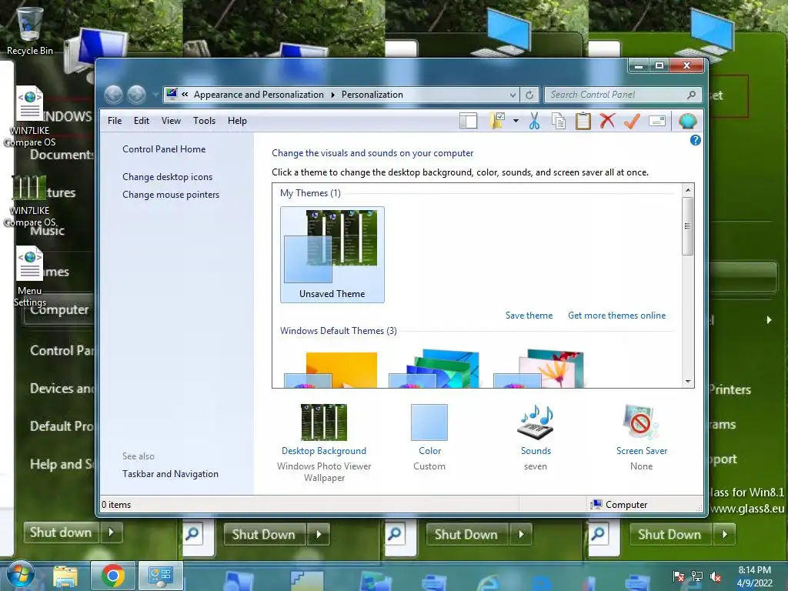Open the Edit menu
Image resolution: width=788 pixels, height=591 pixels.
142,121
